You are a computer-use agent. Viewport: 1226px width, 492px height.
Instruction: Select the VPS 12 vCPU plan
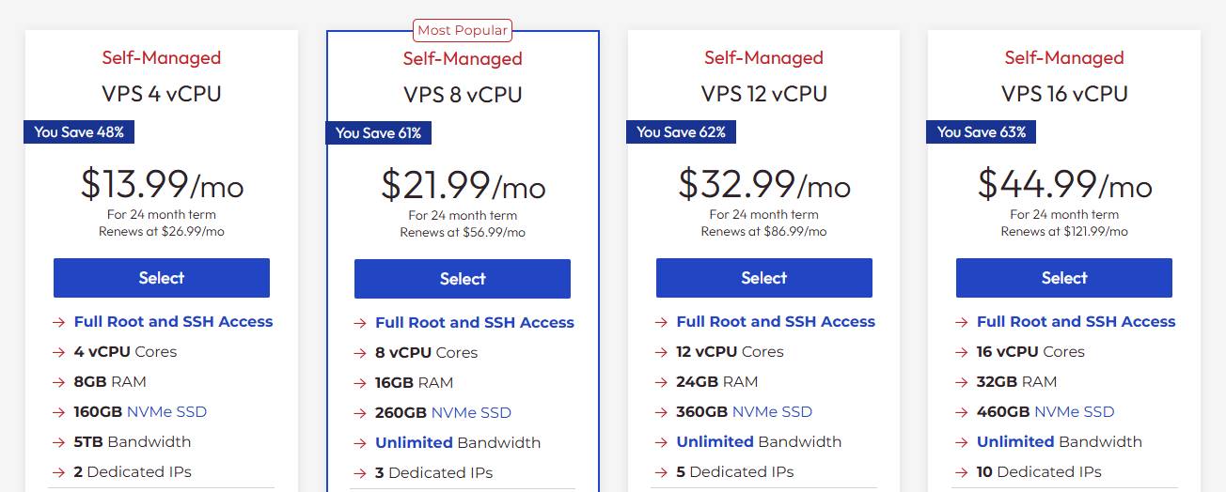pos(764,278)
